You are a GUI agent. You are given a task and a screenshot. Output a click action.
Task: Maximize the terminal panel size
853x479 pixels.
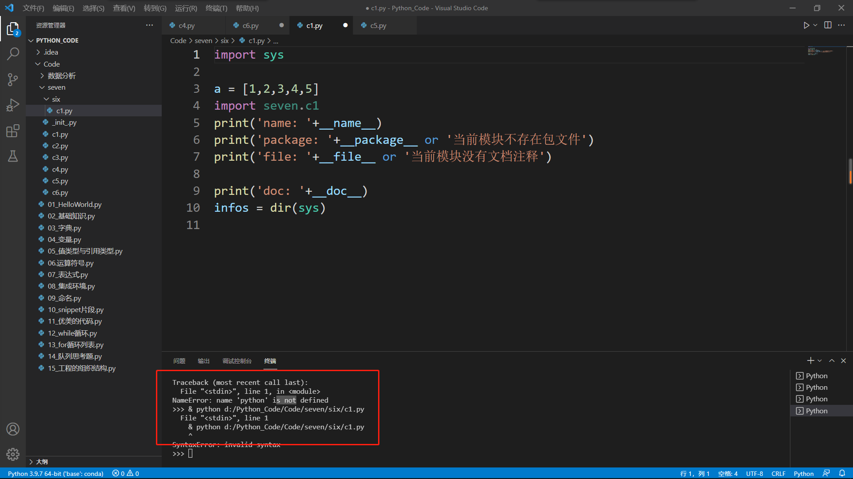(832, 360)
